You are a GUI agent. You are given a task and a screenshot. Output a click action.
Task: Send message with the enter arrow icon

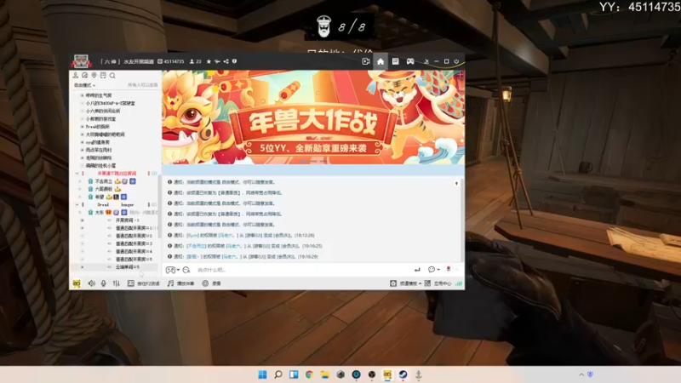(417, 270)
